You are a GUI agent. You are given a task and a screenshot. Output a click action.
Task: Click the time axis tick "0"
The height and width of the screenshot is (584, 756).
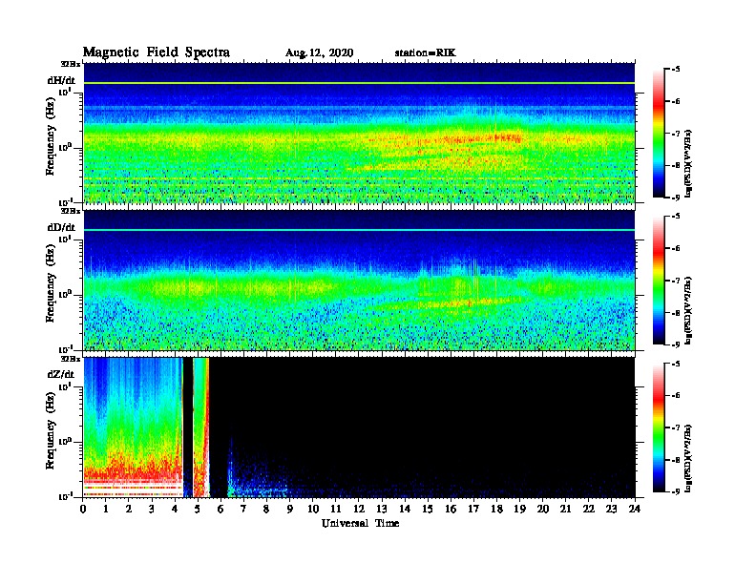tap(83, 510)
